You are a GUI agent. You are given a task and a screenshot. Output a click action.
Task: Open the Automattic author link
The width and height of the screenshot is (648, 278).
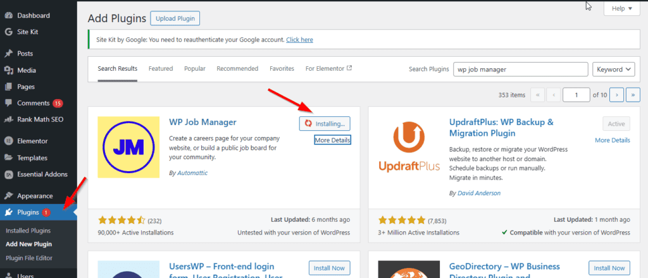coord(192,173)
